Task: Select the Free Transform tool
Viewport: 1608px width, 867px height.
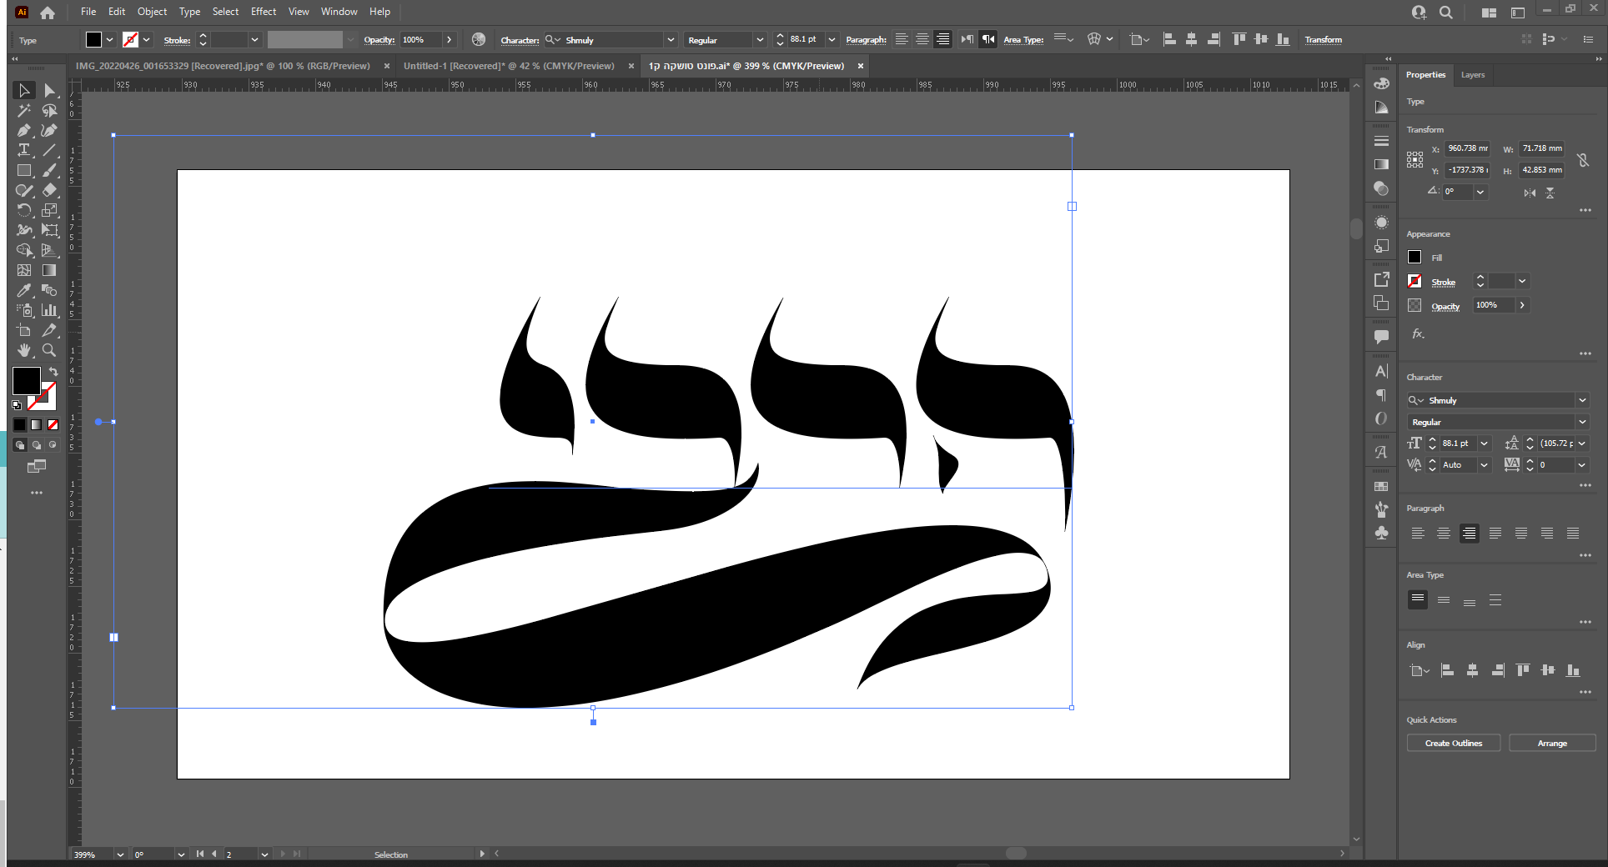Action: pos(49,230)
